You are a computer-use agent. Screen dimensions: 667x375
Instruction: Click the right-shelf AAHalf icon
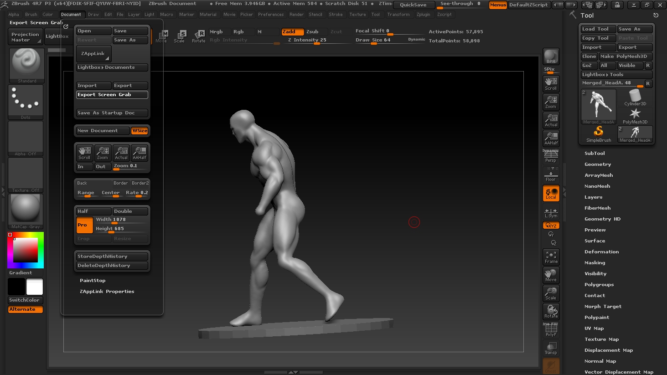coord(551,139)
